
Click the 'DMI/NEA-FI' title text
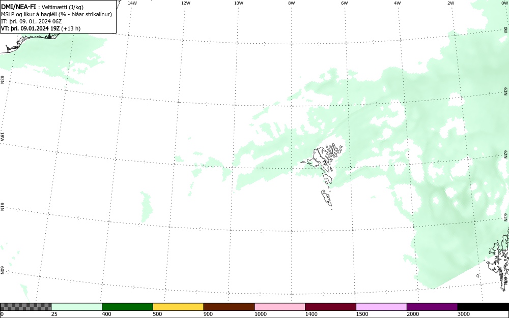tap(18, 7)
